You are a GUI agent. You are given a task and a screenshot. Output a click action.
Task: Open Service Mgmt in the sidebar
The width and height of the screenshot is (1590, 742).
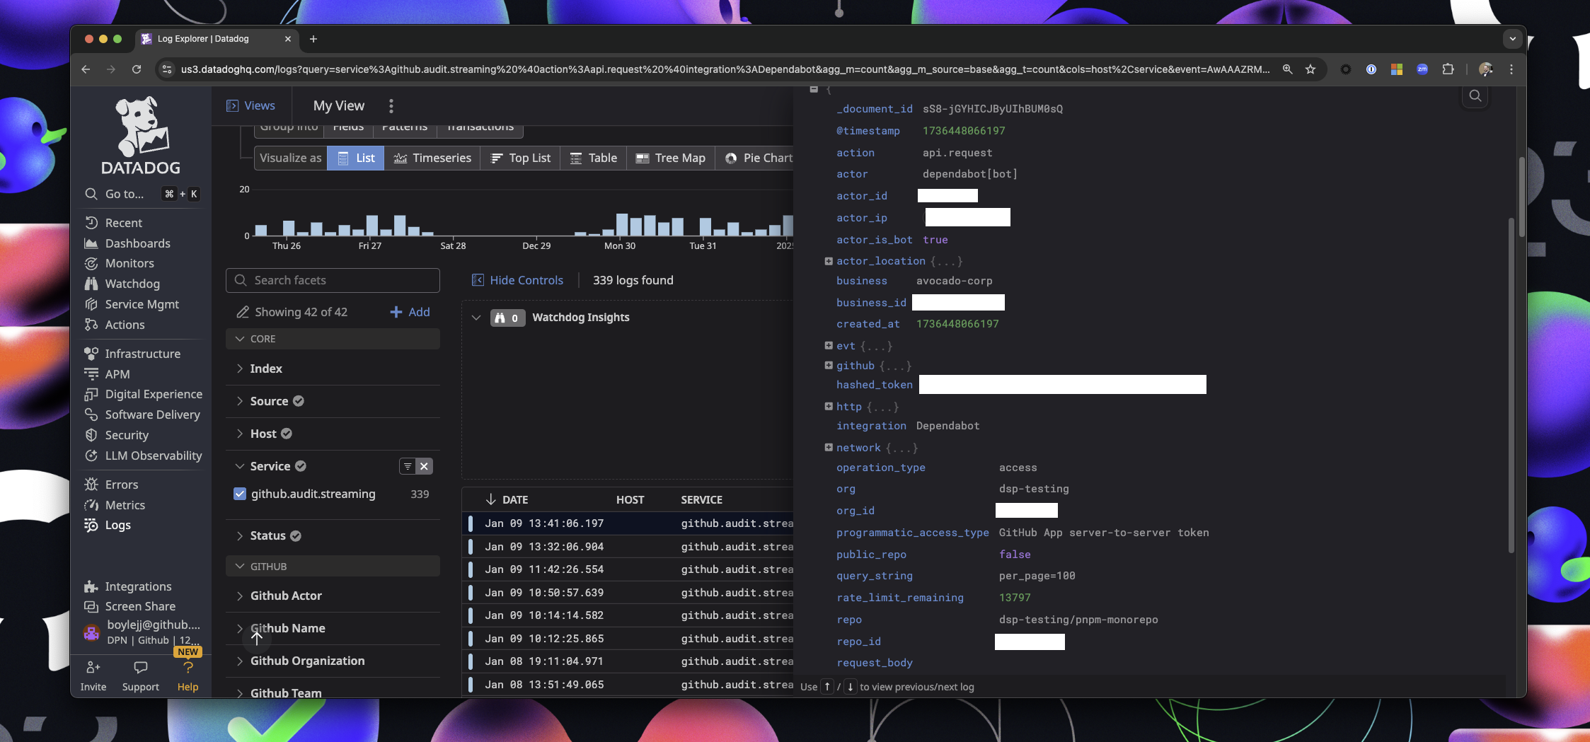[132, 304]
